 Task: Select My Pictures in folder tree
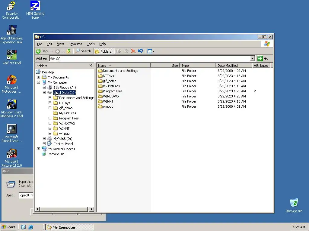[x=67, y=113]
